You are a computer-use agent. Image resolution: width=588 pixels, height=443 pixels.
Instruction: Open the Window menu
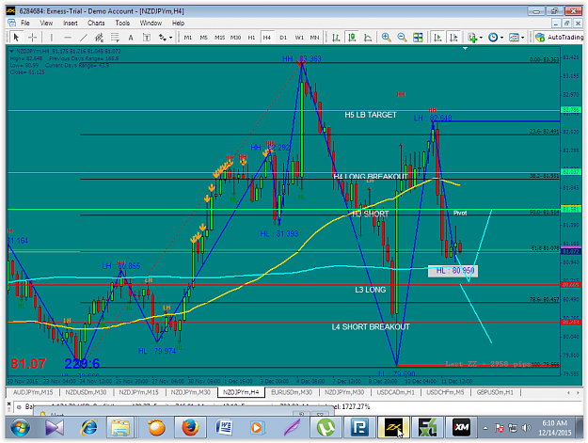click(x=151, y=23)
